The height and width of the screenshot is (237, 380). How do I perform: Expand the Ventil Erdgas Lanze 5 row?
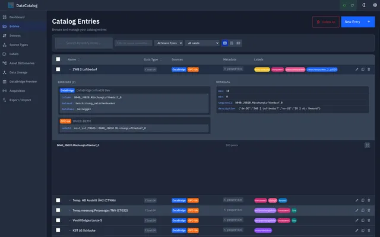pyautogui.click(x=69, y=220)
